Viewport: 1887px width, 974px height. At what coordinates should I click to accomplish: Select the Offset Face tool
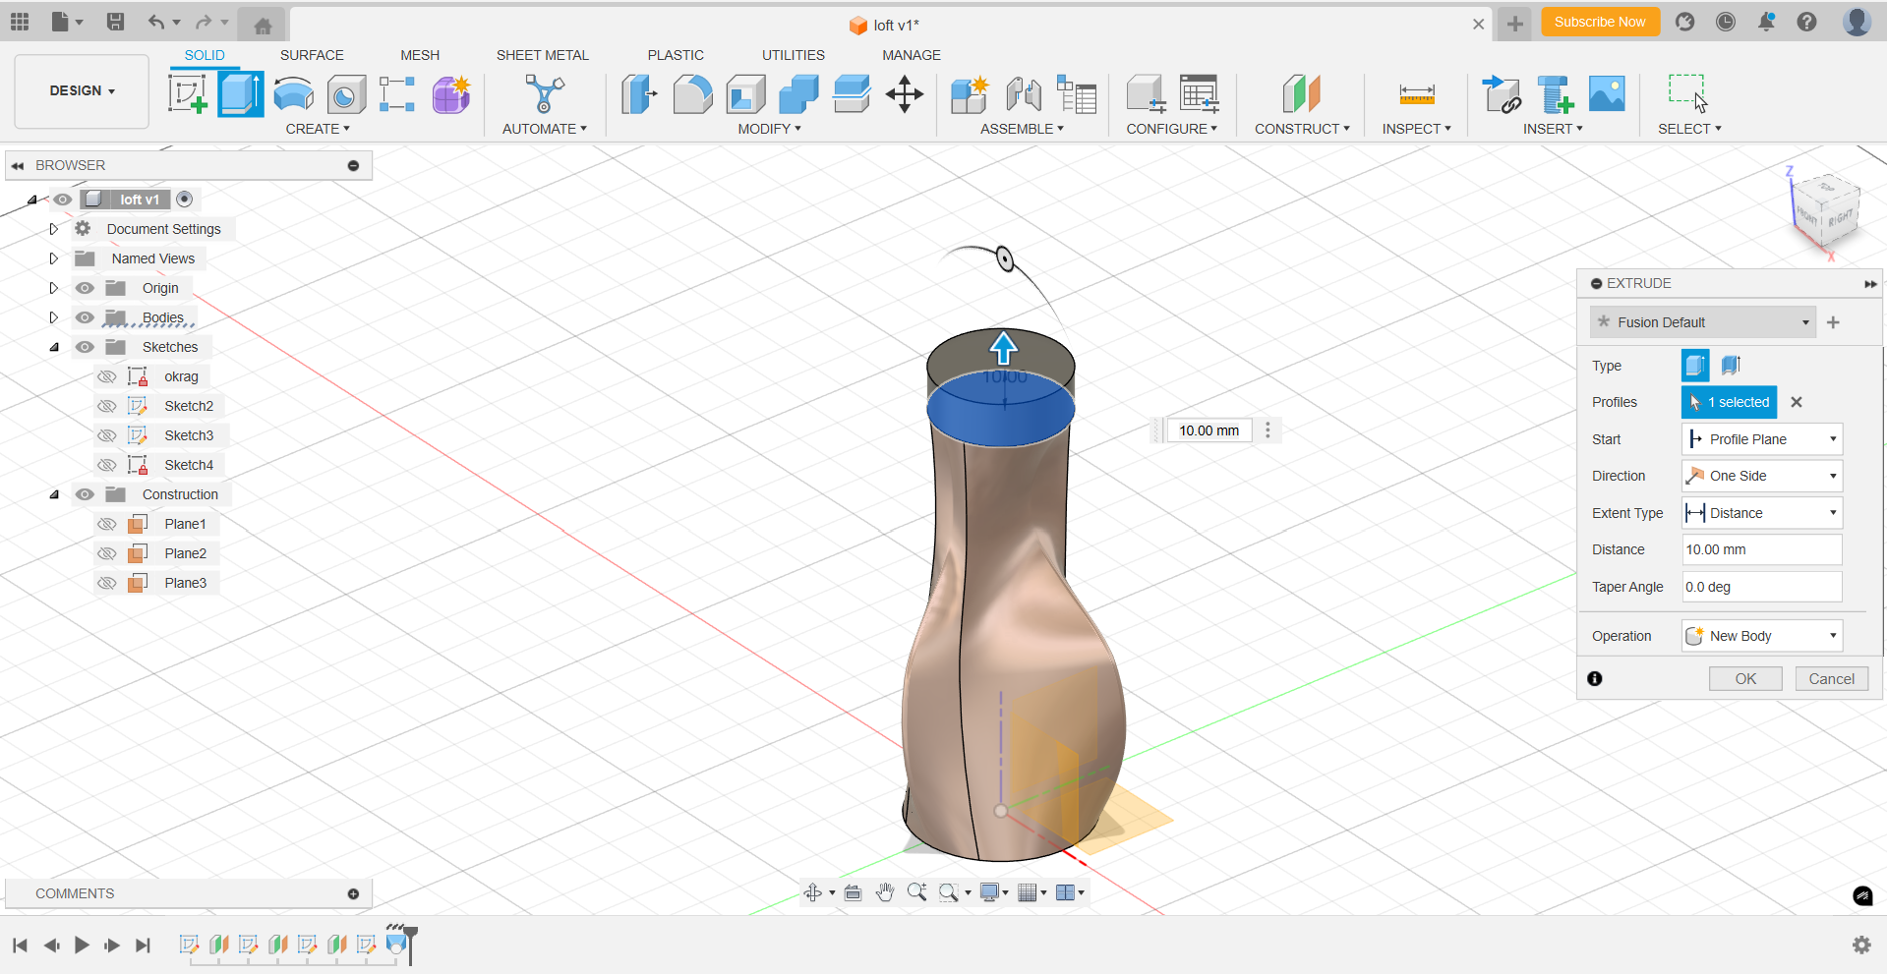click(x=852, y=94)
